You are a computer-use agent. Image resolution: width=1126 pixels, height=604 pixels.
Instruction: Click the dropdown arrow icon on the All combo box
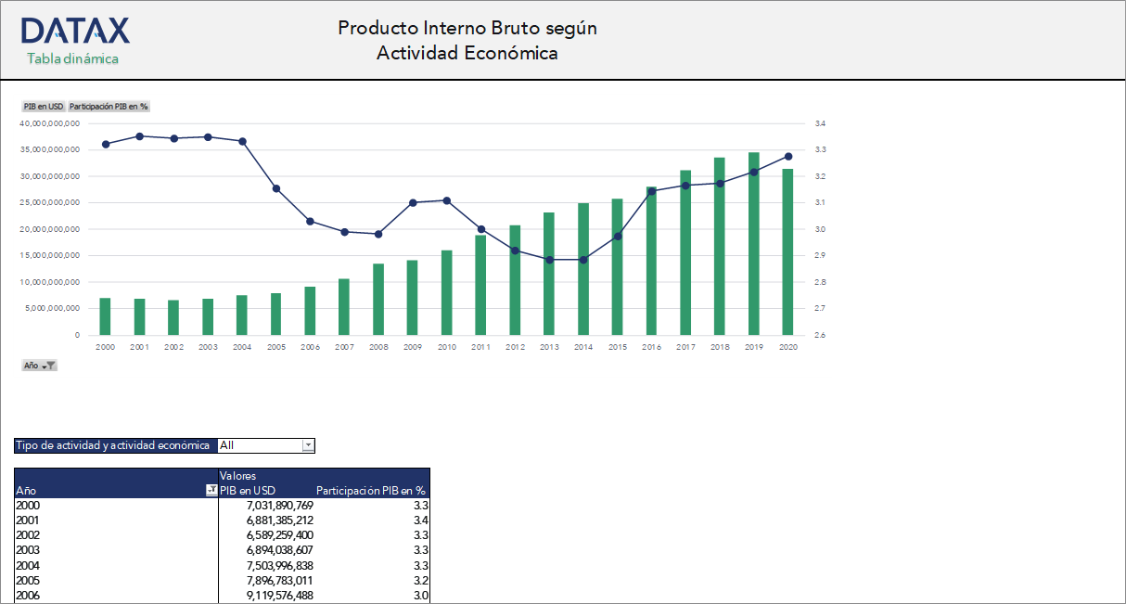point(308,445)
